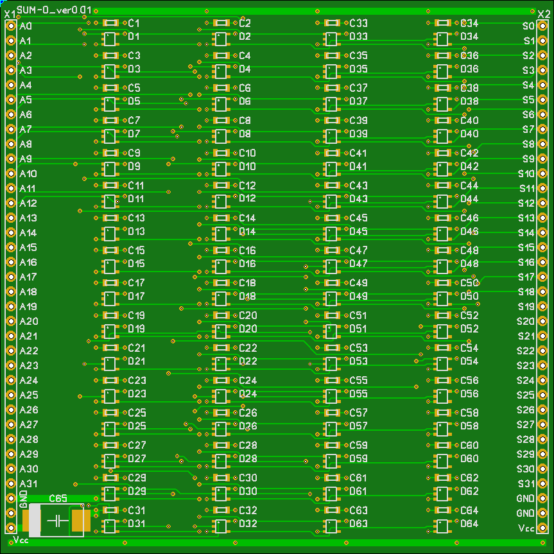Pick the S31 output label
Image resolution: width=554 pixels, height=554 pixels.
coord(526,483)
